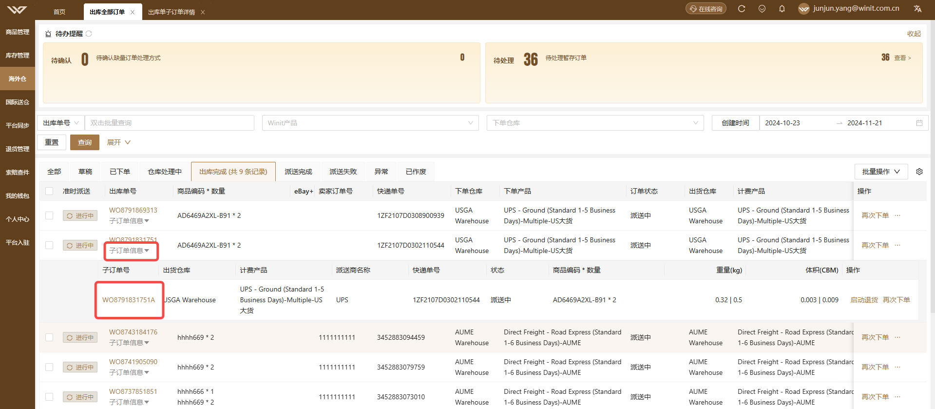
Task: Open 退货管理 in sidebar
Action: point(18,149)
